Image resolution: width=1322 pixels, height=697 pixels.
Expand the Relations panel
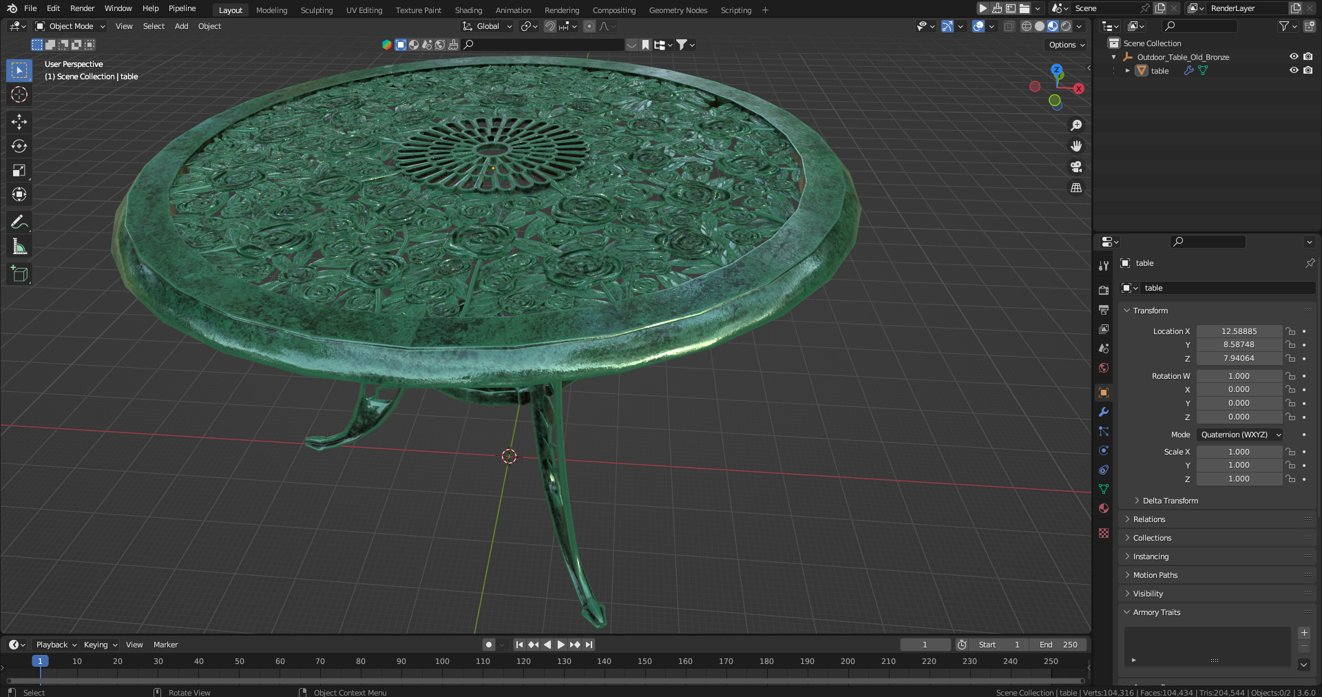pos(1149,519)
